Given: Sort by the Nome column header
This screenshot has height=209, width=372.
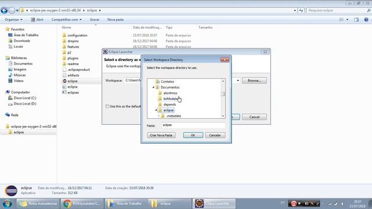Looking at the screenshot, I should 66,27.
